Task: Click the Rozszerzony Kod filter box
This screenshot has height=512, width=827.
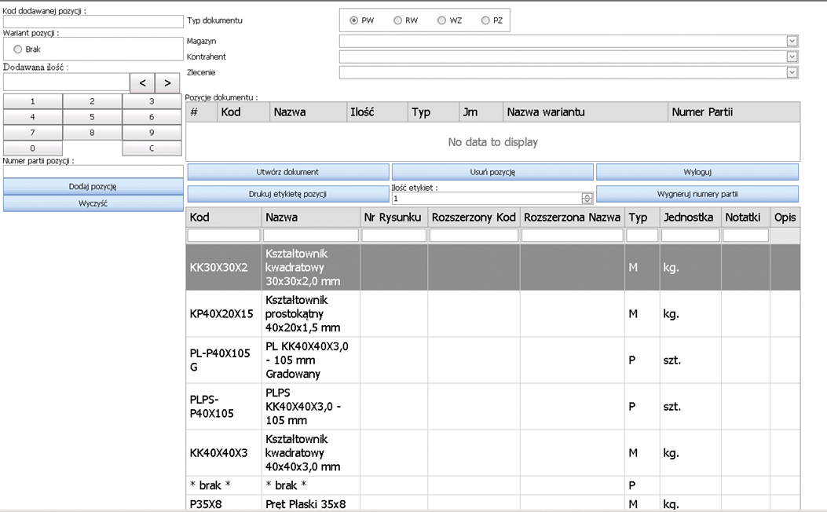Action: click(x=474, y=235)
